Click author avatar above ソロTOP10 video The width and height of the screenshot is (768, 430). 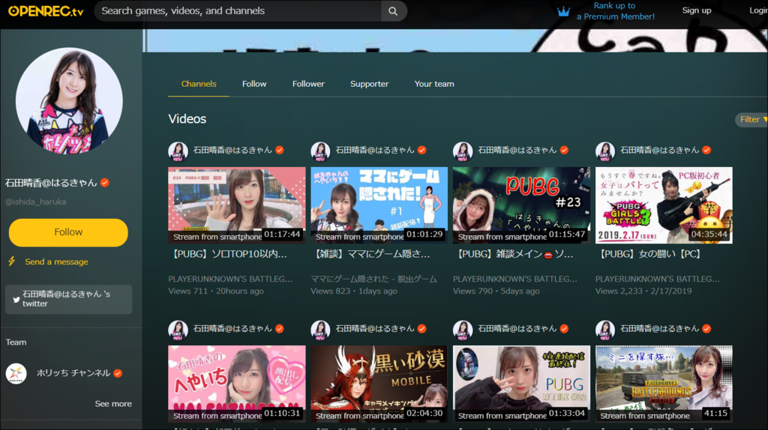click(x=178, y=151)
